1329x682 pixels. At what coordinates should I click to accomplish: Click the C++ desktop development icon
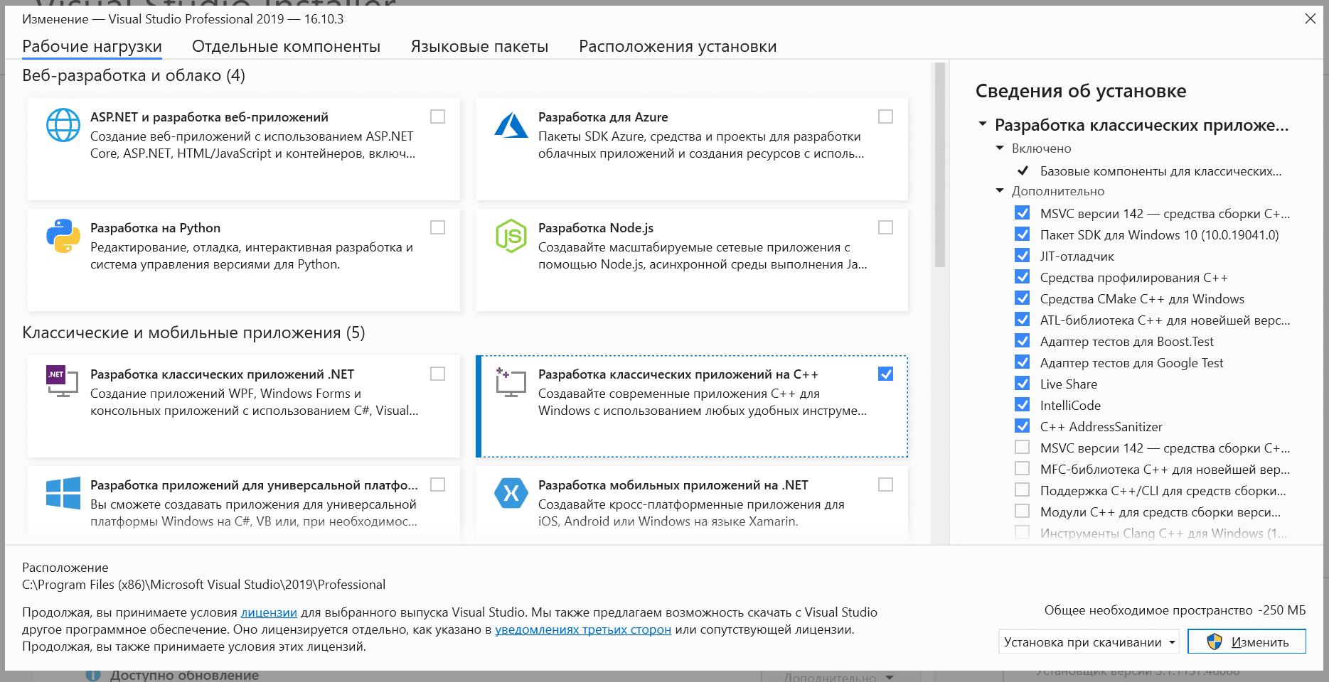[511, 382]
